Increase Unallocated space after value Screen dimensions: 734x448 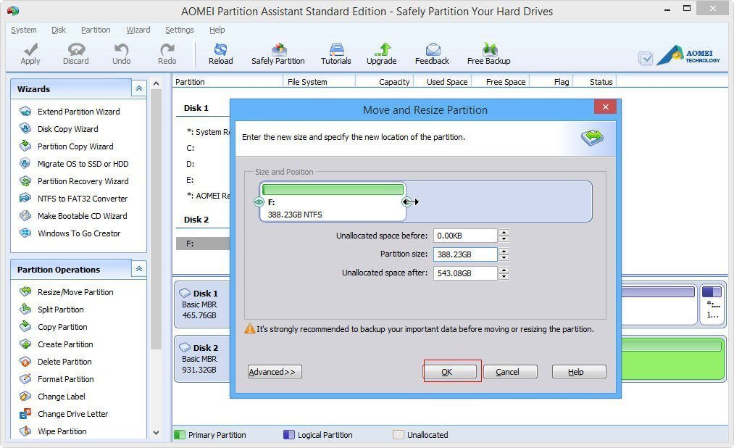504,270
